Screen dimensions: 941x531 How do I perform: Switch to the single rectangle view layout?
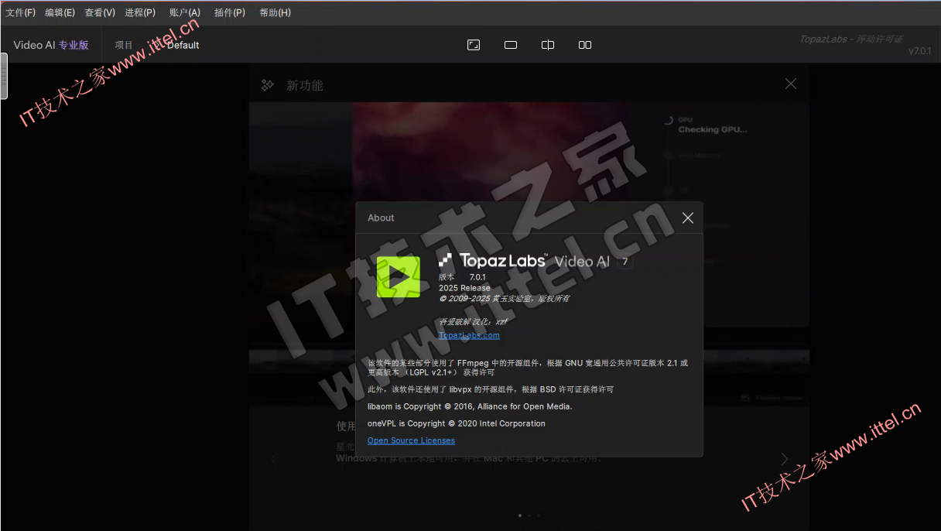pos(511,45)
